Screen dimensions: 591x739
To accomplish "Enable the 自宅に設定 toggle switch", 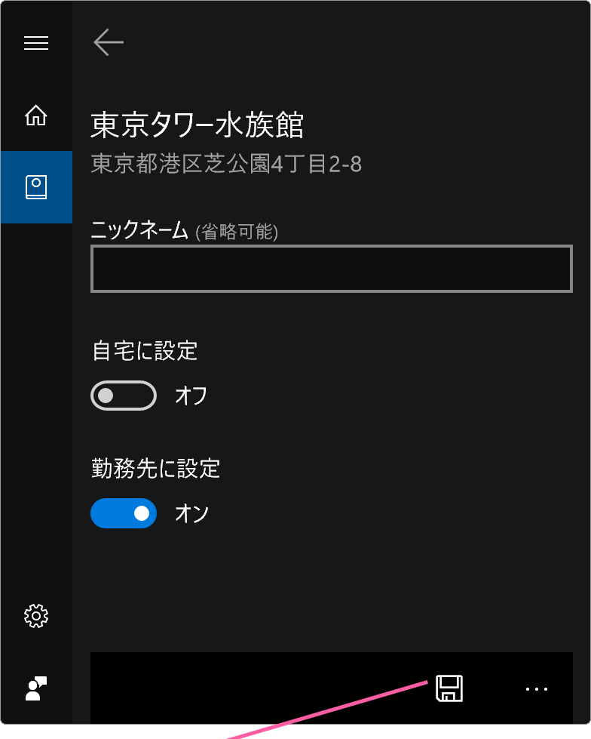I will coord(124,396).
